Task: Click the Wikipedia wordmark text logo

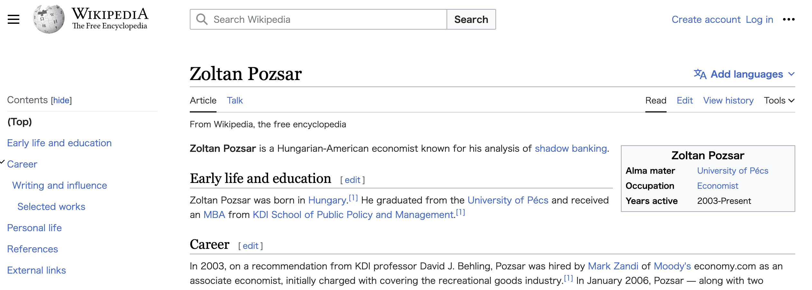Action: pyautogui.click(x=110, y=19)
